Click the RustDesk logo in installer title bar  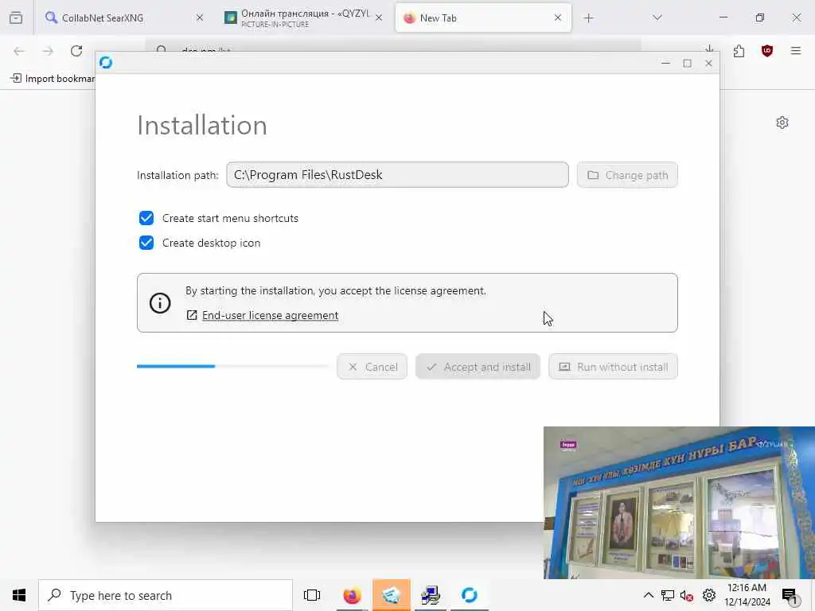[x=106, y=62]
